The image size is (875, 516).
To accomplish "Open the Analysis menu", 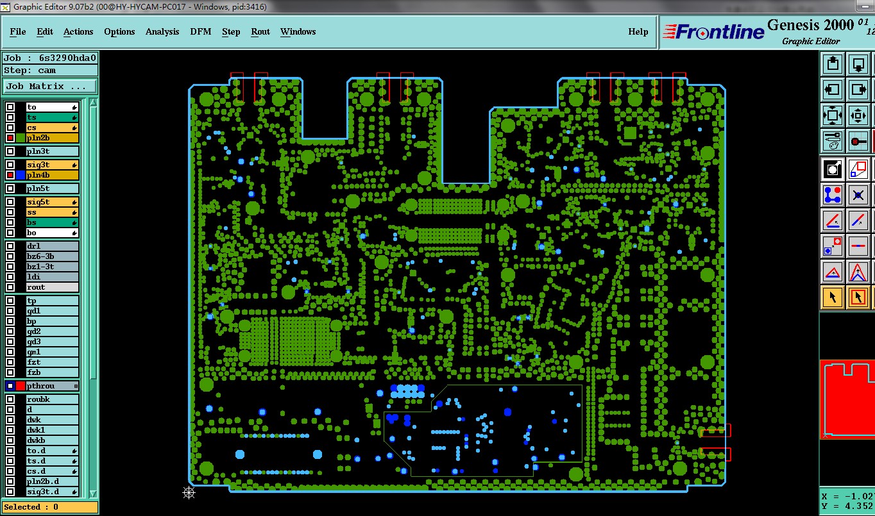I will coord(162,31).
